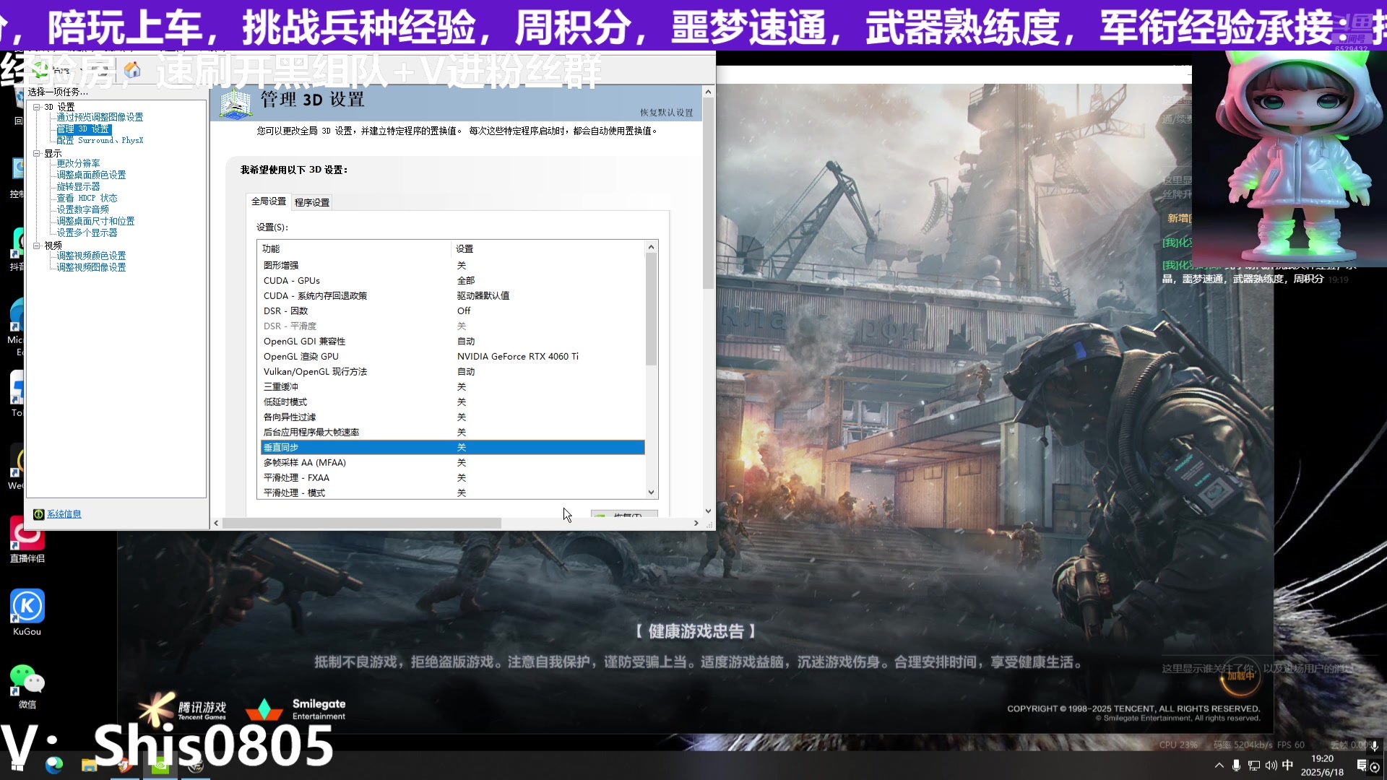
Task: Open Windows Start menu
Action: click(19, 765)
